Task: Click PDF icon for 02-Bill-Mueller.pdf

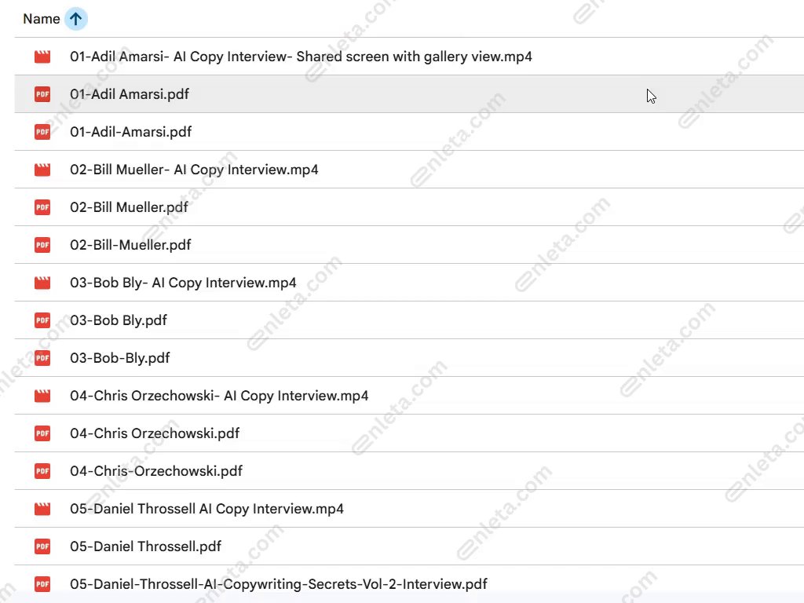Action: (x=42, y=245)
